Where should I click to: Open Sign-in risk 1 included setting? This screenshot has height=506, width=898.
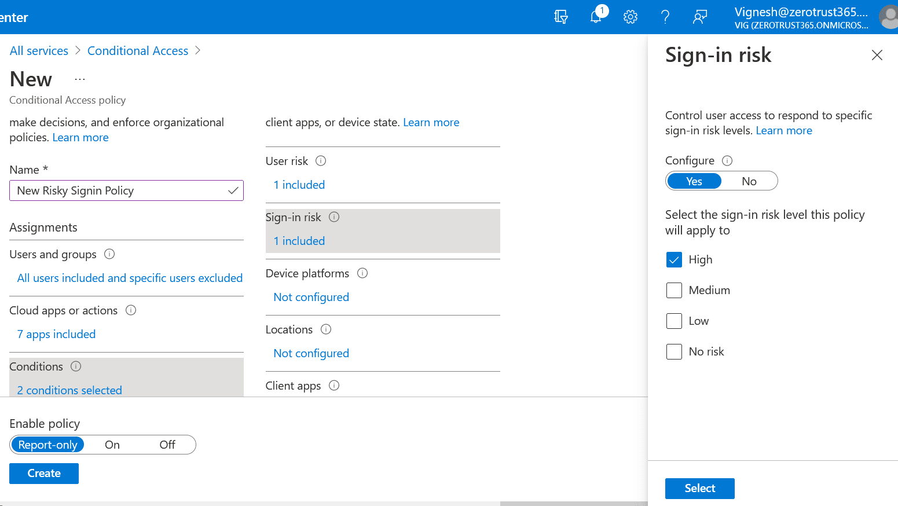pyautogui.click(x=299, y=241)
